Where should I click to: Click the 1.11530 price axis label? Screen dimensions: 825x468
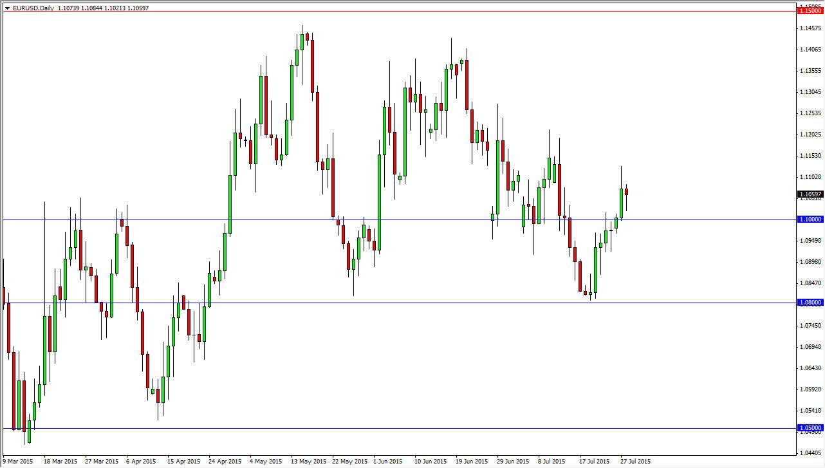pos(811,156)
